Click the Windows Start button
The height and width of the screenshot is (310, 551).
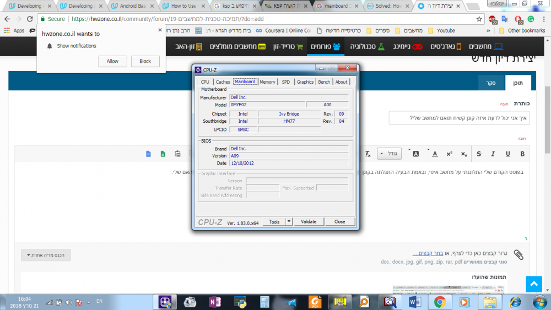pos(539,302)
